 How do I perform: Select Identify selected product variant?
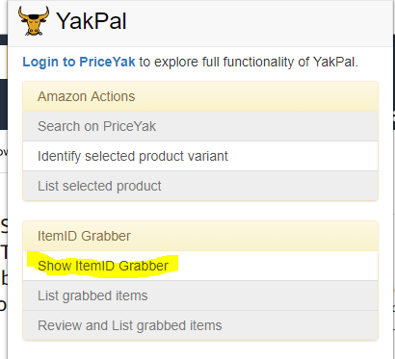pos(200,156)
